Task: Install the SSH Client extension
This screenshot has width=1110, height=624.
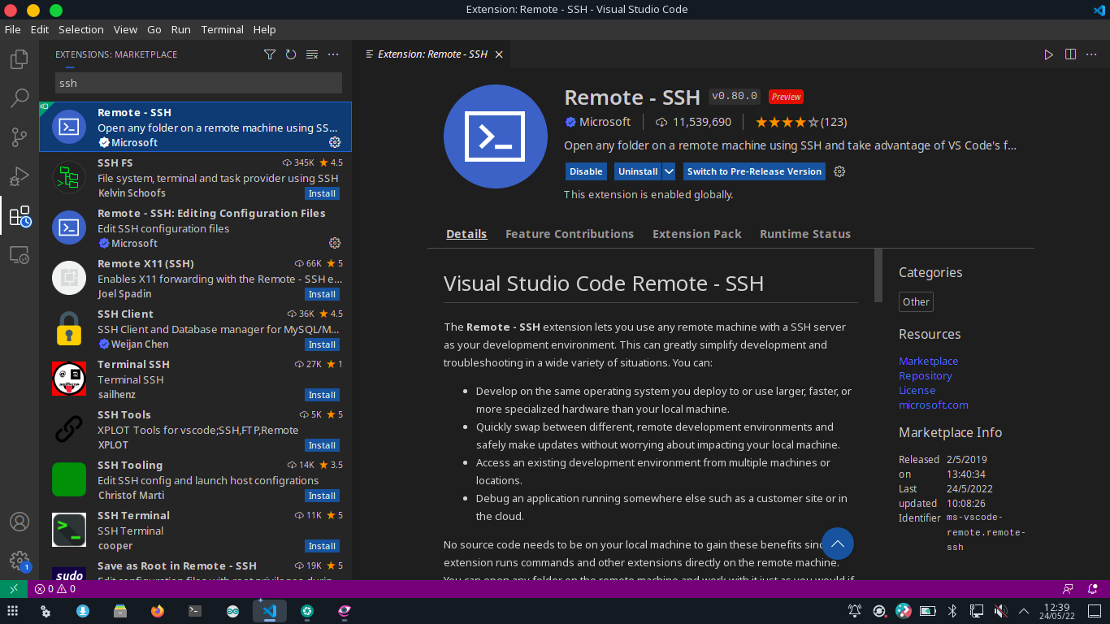Action: point(323,344)
